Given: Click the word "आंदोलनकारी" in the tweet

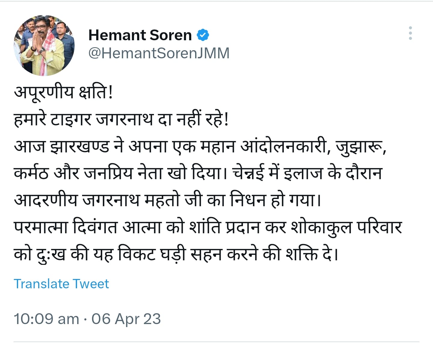Looking at the screenshot, I should tap(284, 146).
